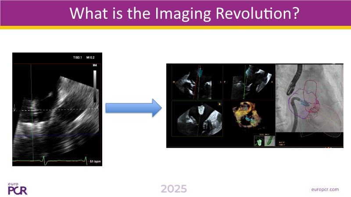351x197 pixels.
Task: Click the euro PCR logo
Action: point(18,189)
